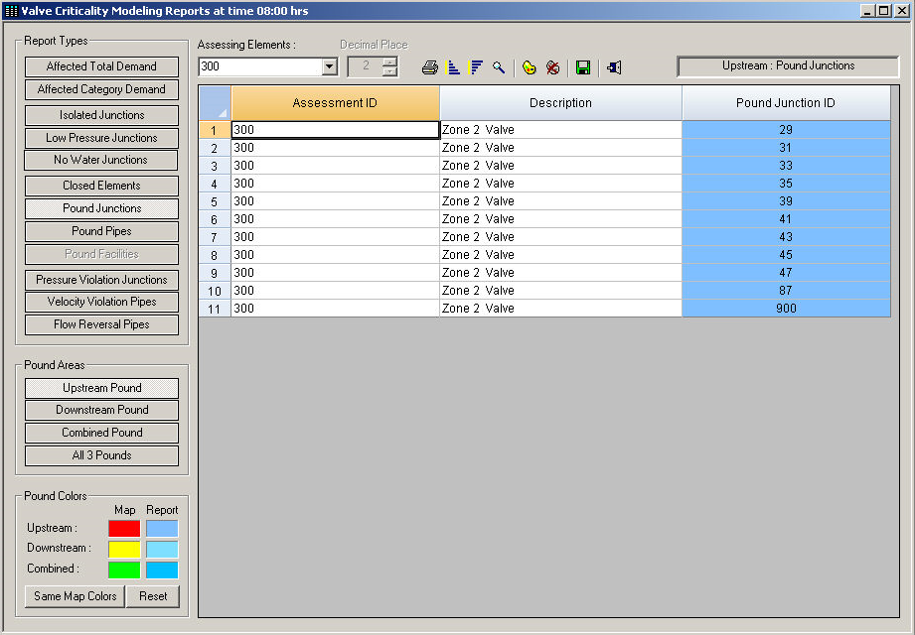Viewport: 915px width, 635px height.
Task: Open the Affected Total Demand report
Action: pyautogui.click(x=101, y=66)
